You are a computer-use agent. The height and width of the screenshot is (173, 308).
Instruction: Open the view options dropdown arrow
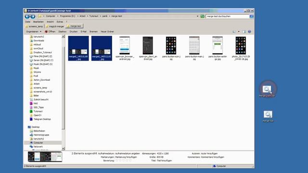click(239, 32)
